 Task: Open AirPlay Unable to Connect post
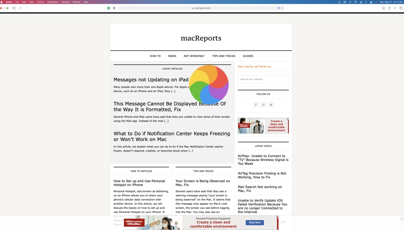263,160
